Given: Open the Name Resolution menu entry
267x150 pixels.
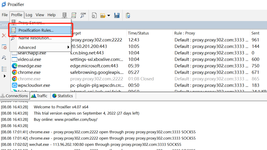Looking at the screenshot, I should click(35, 38).
